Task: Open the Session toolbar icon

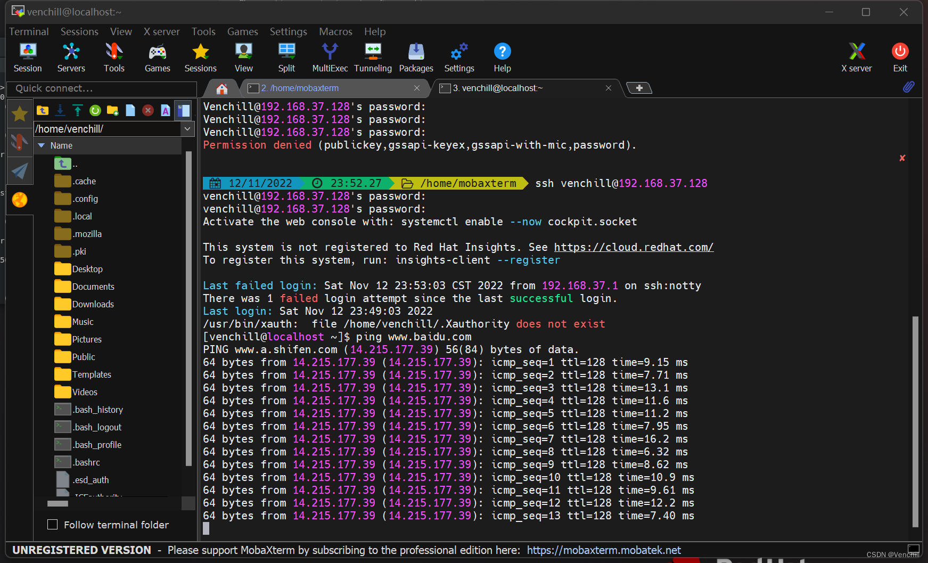Action: pos(28,58)
